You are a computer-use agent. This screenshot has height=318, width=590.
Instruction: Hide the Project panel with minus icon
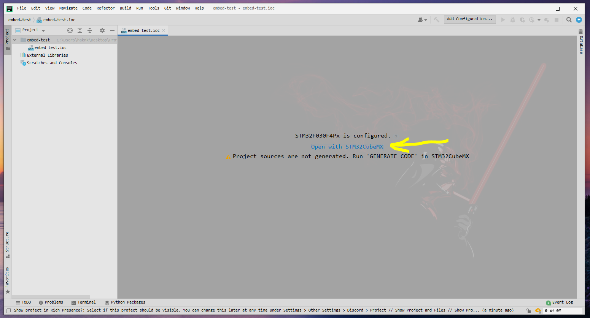112,30
